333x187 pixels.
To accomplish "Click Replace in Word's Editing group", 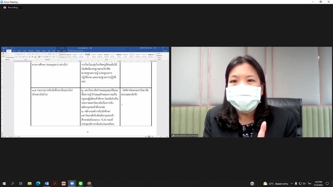I will 159,56.
